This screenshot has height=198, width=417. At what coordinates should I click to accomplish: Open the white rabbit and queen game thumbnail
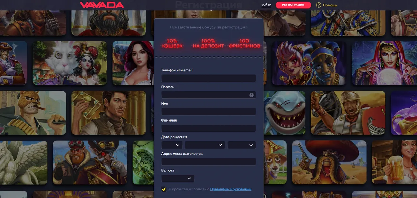[69, 63]
